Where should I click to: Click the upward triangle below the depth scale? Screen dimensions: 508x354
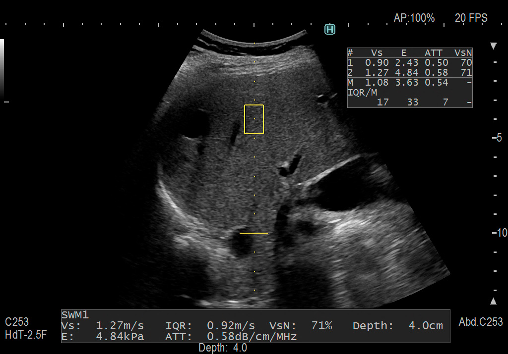click(x=493, y=301)
